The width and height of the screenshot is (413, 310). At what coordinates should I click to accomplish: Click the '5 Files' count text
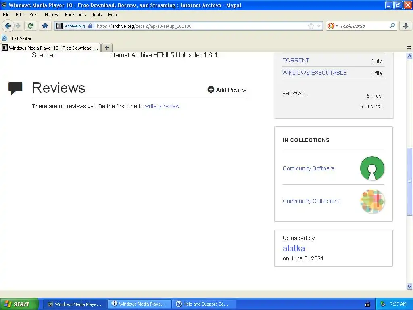[374, 96]
